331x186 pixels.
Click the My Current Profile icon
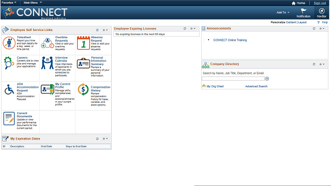coord(48,89)
